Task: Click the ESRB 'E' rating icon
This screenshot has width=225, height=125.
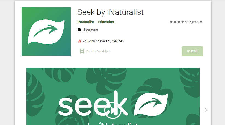Action: [79, 30]
